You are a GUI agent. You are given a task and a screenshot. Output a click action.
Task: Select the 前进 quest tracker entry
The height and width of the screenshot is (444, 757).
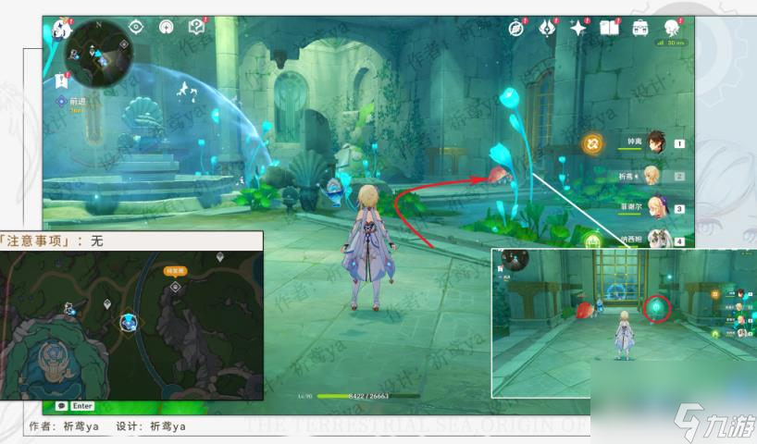click(77, 102)
